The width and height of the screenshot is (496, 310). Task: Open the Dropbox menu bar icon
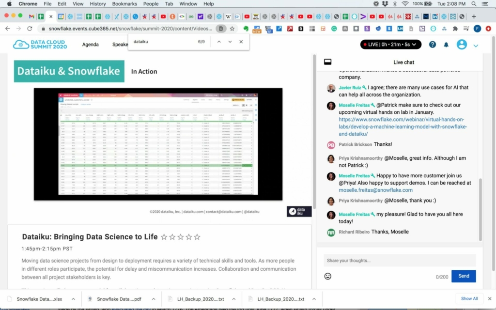click(385, 4)
